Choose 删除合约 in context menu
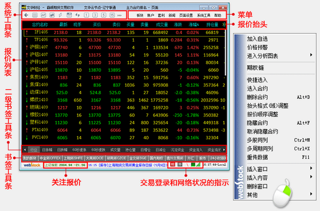The image size is (320, 211). click(258, 97)
